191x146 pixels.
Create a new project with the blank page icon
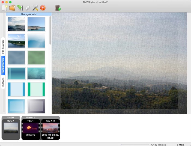coord(5,8)
